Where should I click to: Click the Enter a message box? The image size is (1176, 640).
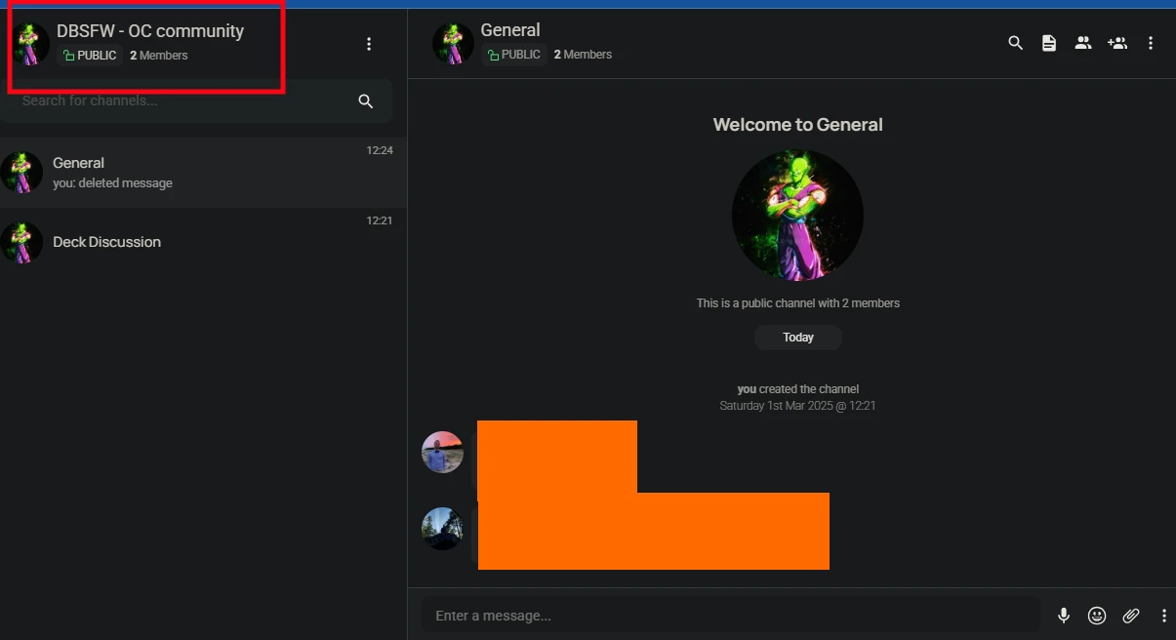[730, 616]
